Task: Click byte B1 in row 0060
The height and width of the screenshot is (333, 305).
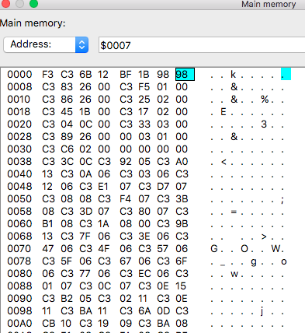Action: 47,224
